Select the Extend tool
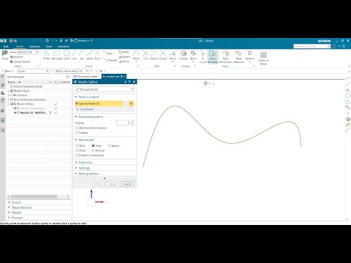Screen dimensions: 351x263 coord(154,55)
